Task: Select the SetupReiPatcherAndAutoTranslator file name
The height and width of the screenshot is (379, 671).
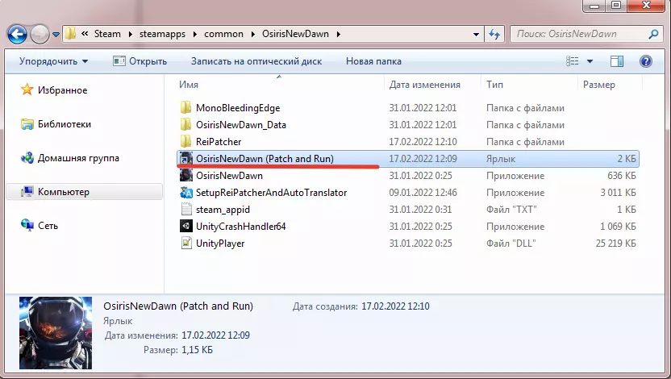Action: pos(271,193)
